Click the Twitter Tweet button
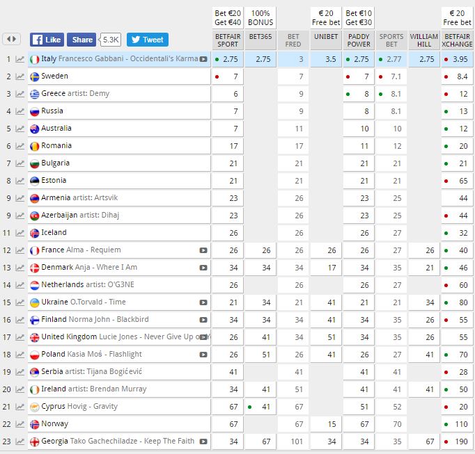475x454 pixels. pyautogui.click(x=147, y=40)
